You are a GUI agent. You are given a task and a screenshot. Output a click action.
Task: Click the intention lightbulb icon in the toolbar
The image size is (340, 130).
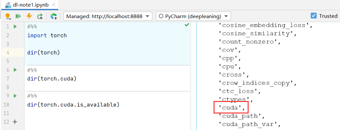click(x=8, y=16)
